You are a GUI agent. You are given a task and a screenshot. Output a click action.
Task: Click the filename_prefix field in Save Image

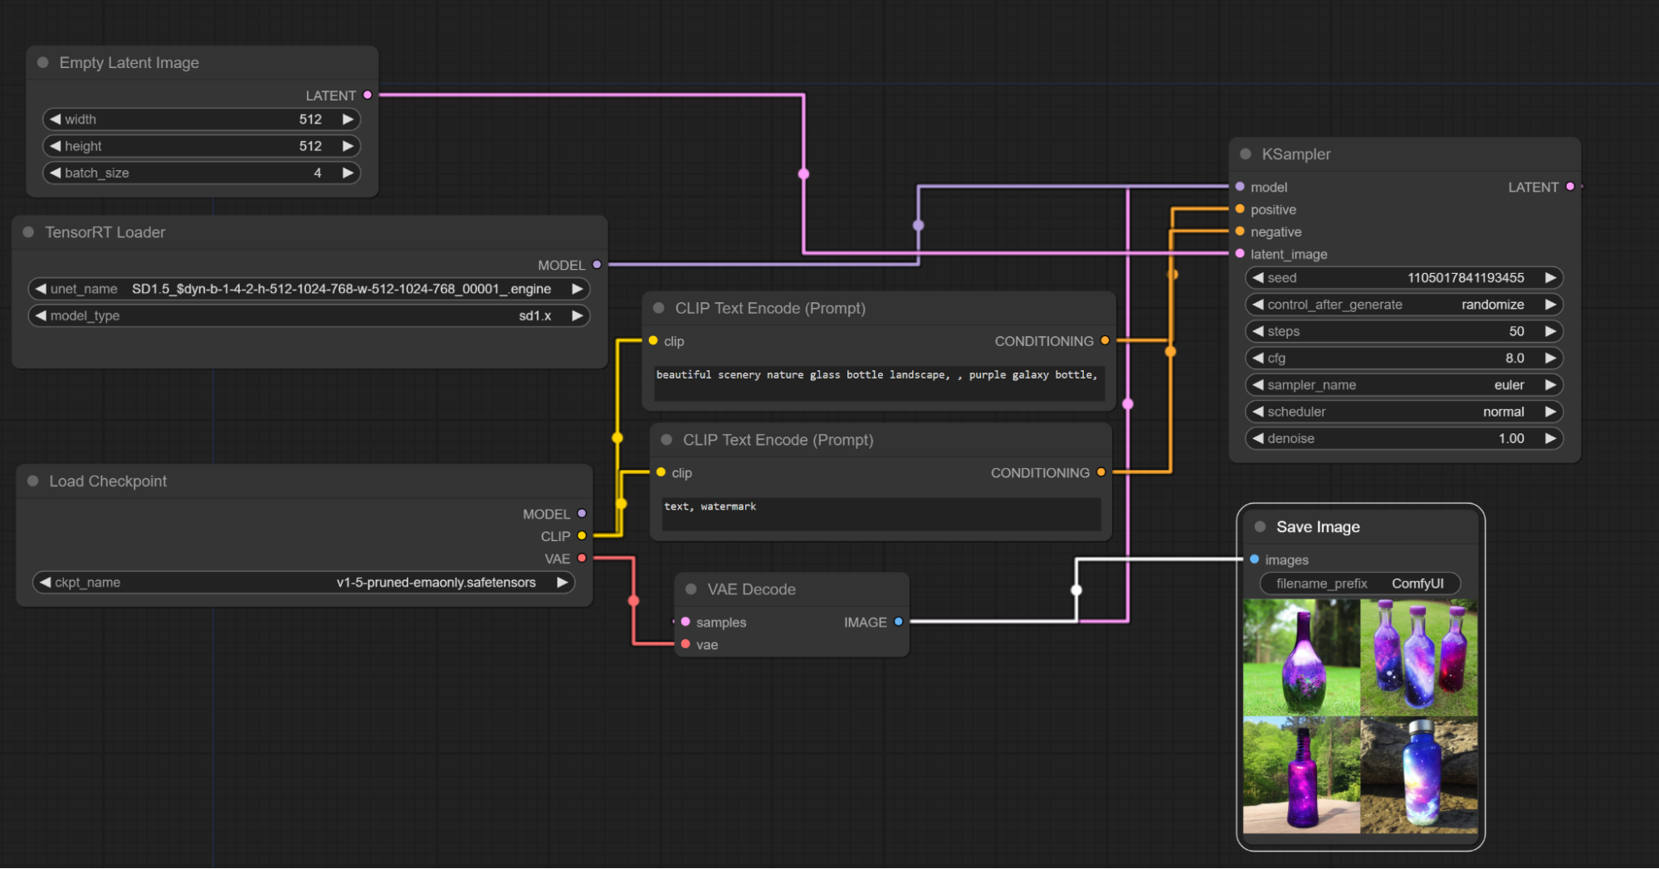pyautogui.click(x=1359, y=583)
